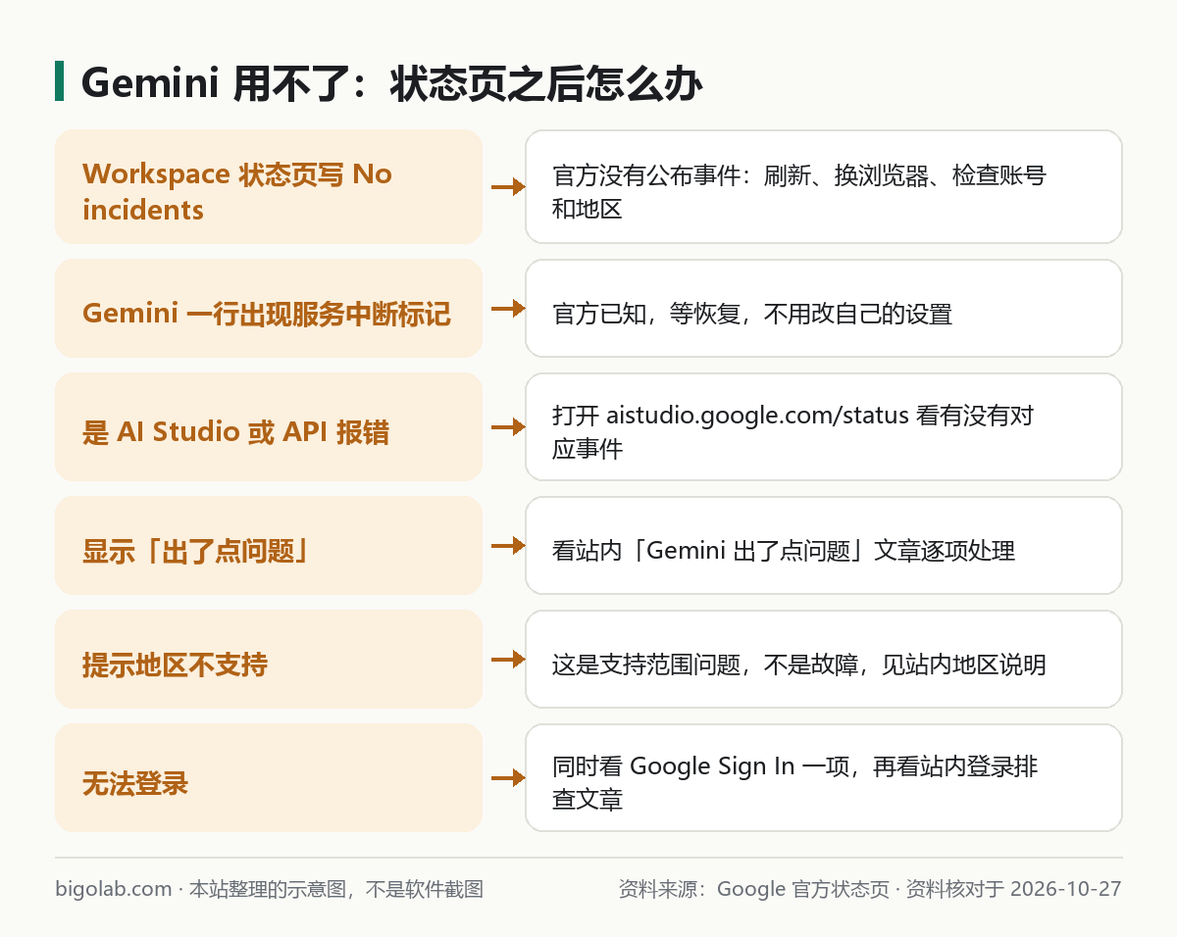
Task: Click the 'bigolab.com' footer text
Action: (x=114, y=889)
